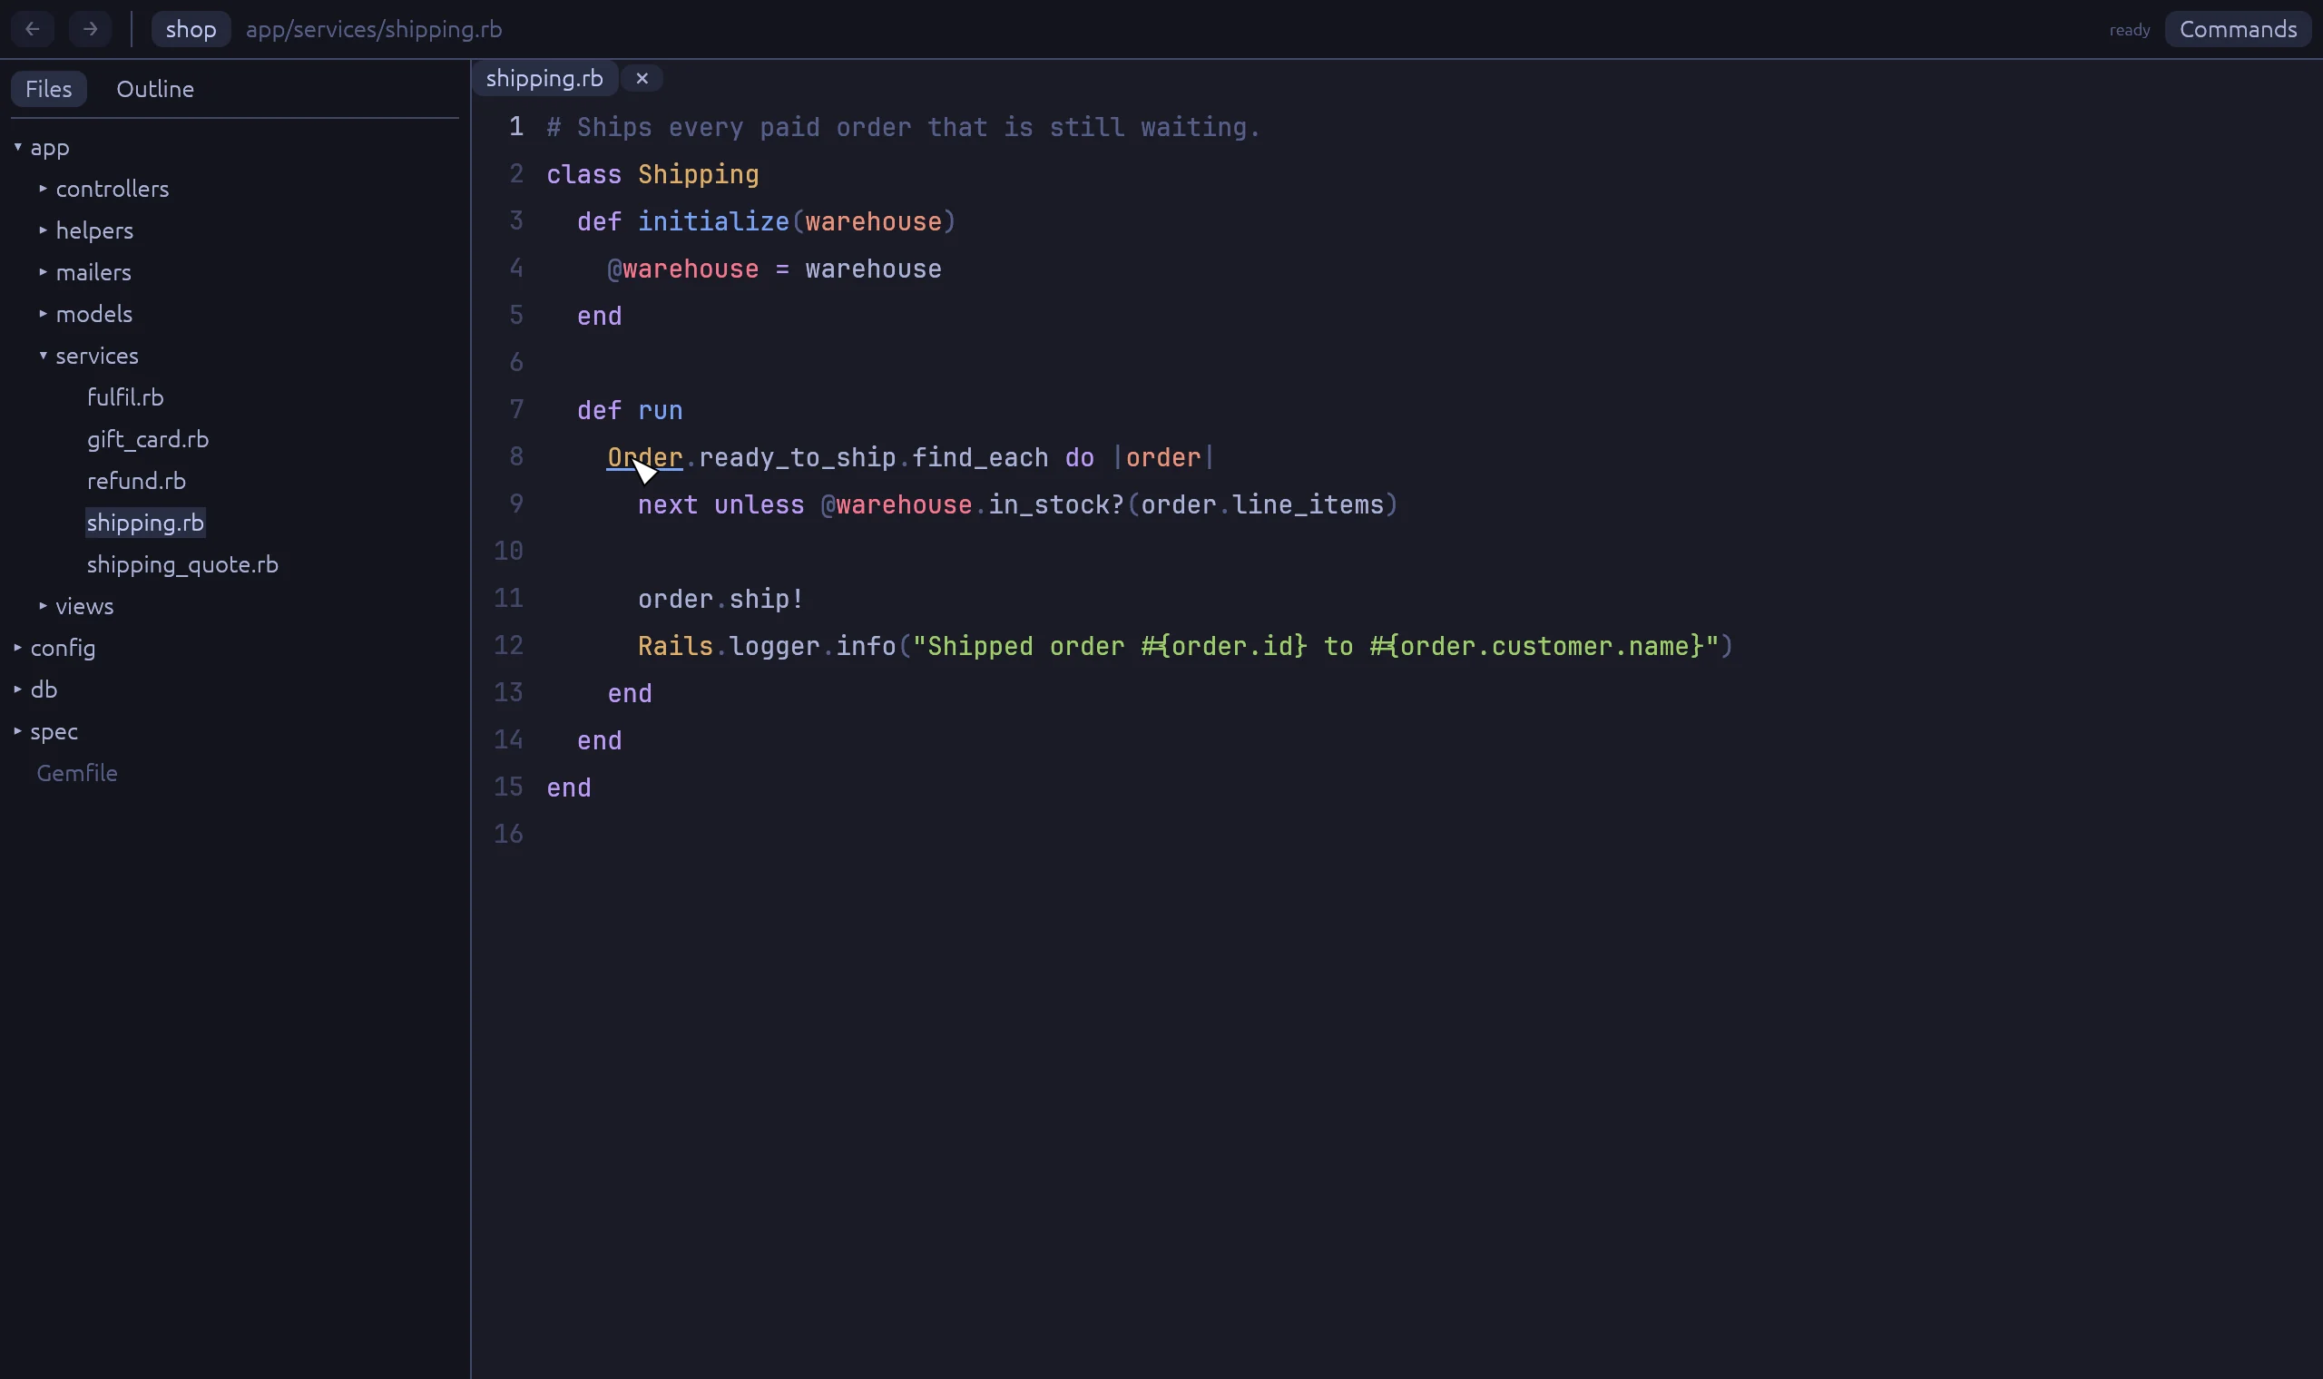Go back with the left arrow button
Screen dimensions: 2323x1379
[x=33, y=29]
